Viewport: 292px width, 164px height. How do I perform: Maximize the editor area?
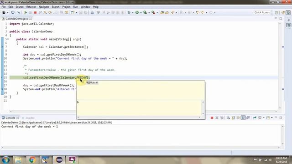(281, 19)
